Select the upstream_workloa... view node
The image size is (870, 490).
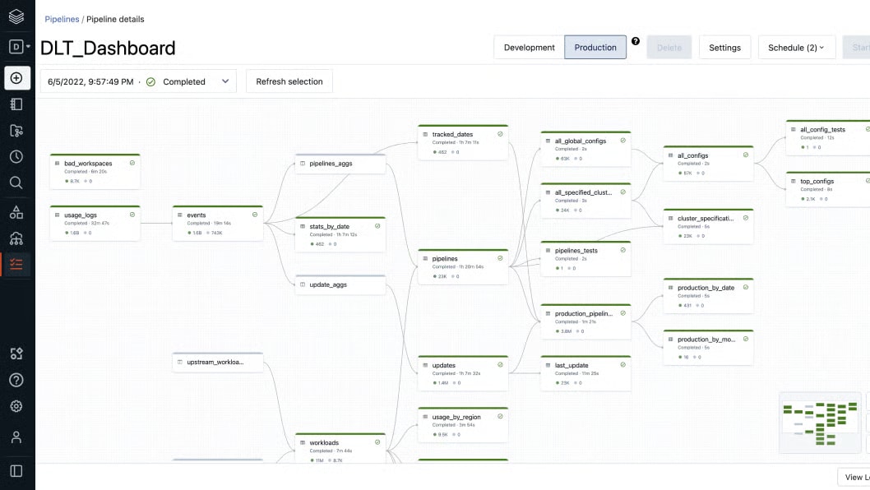(217, 363)
